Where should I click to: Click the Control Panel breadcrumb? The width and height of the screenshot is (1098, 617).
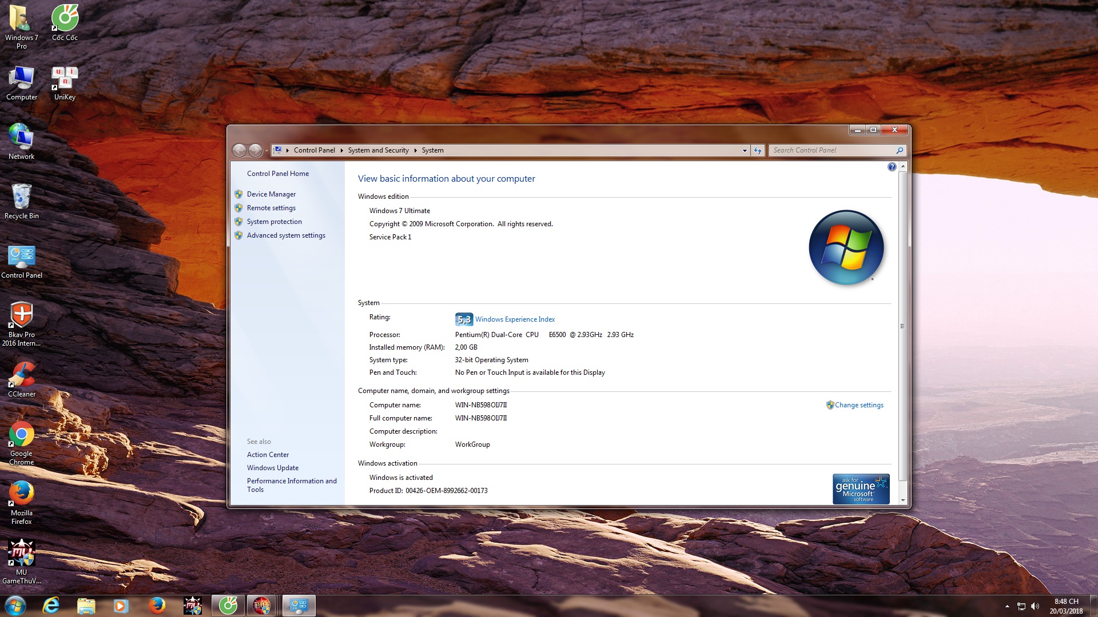pos(314,150)
